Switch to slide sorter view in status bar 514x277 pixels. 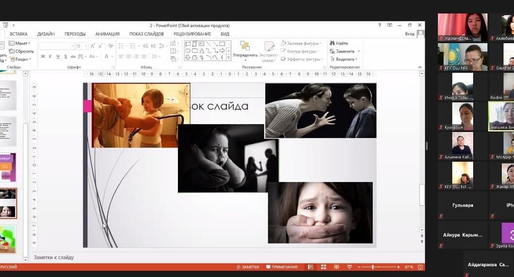tap(323, 267)
